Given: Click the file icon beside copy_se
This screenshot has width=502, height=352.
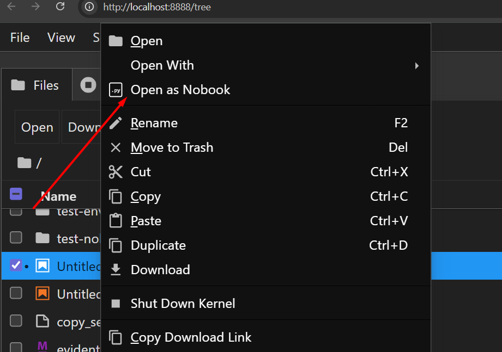Looking at the screenshot, I should [43, 321].
